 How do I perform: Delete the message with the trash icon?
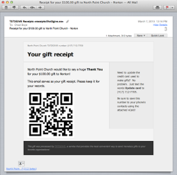point(6,7)
